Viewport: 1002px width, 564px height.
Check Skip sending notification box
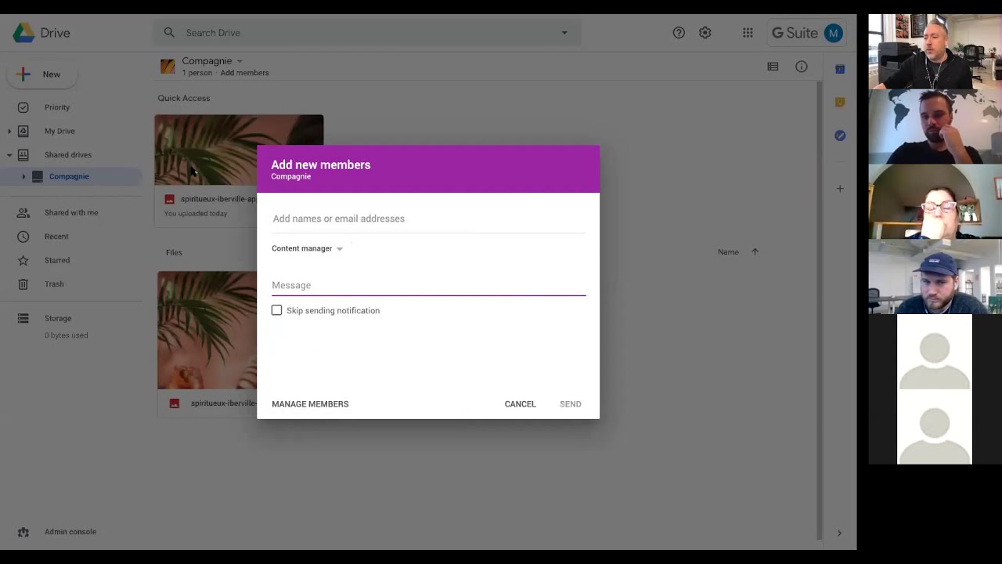tap(276, 310)
